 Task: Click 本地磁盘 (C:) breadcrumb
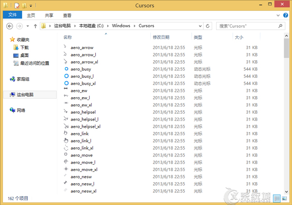91,26
